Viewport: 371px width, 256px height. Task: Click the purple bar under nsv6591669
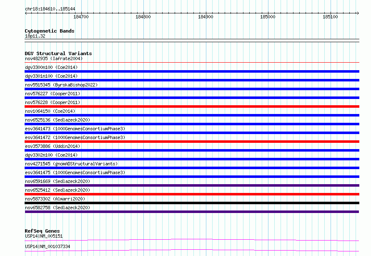192,185
